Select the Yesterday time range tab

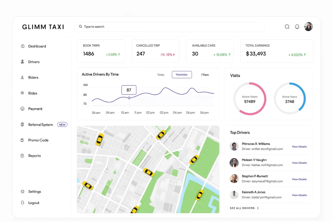pyautogui.click(x=182, y=75)
